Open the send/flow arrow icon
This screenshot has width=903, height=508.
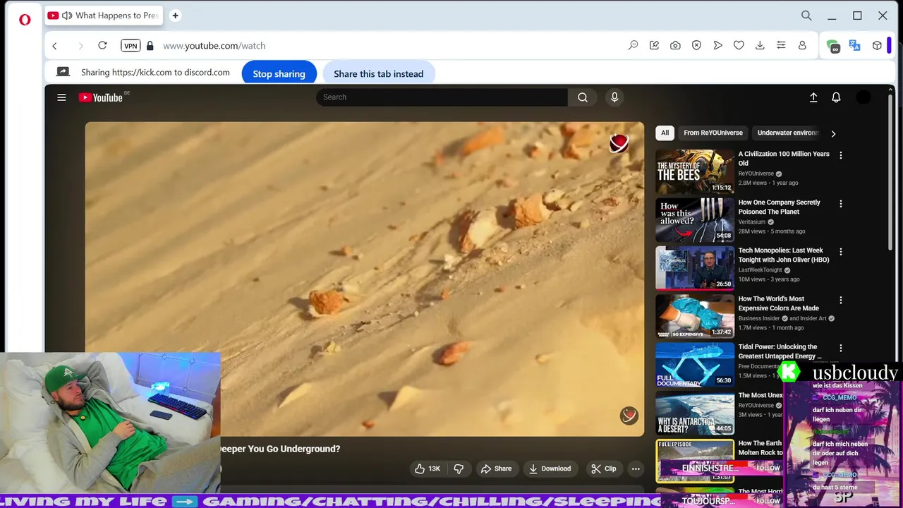[x=717, y=45]
